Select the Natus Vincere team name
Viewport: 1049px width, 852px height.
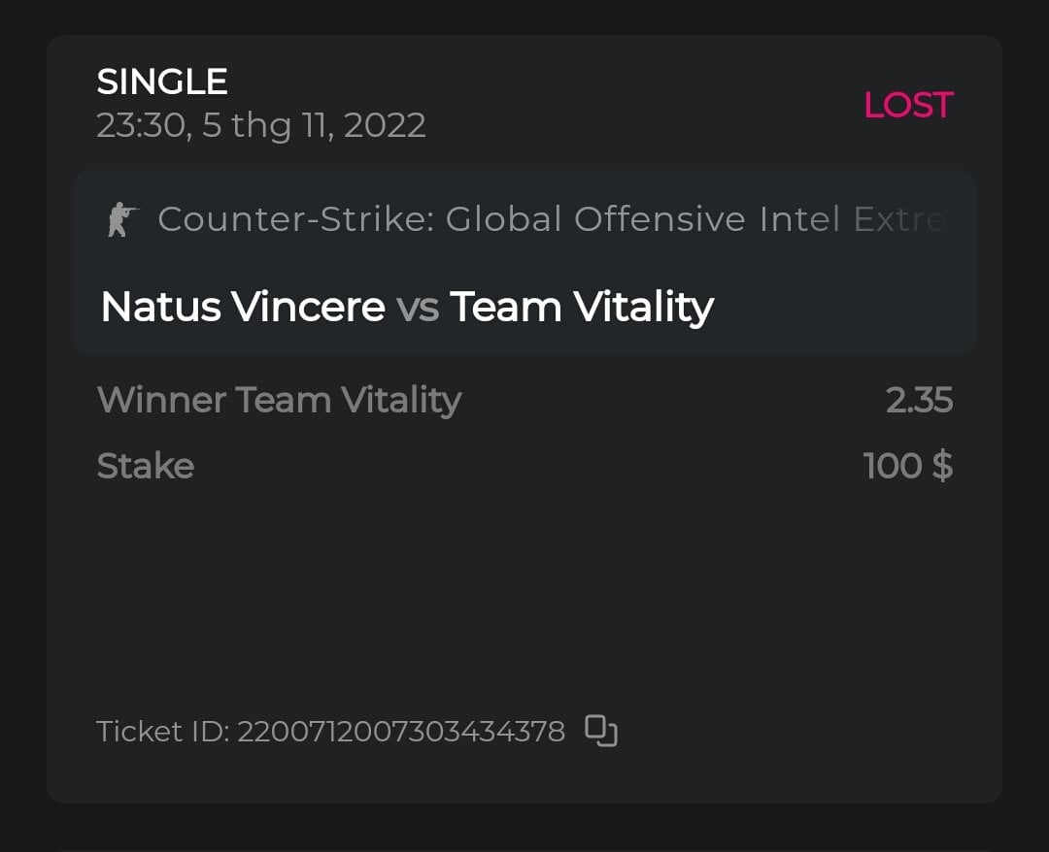pos(243,308)
